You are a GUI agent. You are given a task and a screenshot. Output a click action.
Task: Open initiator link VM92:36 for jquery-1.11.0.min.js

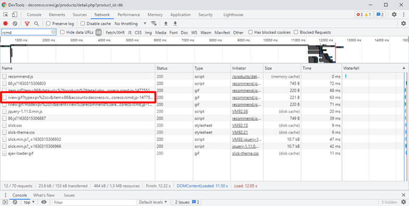240,112
